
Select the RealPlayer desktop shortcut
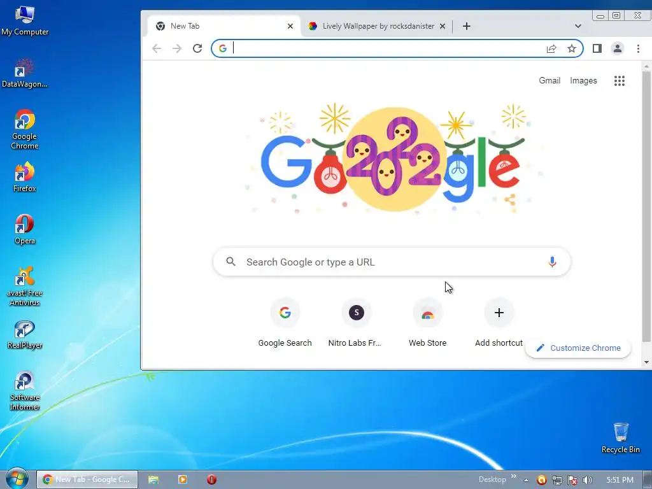25,335
